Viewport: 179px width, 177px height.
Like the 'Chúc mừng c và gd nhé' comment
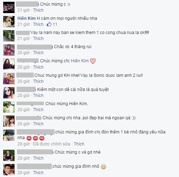tap(38, 158)
